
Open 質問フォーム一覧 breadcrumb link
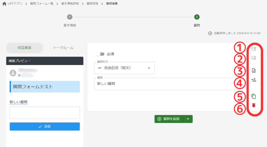click(x=43, y=4)
